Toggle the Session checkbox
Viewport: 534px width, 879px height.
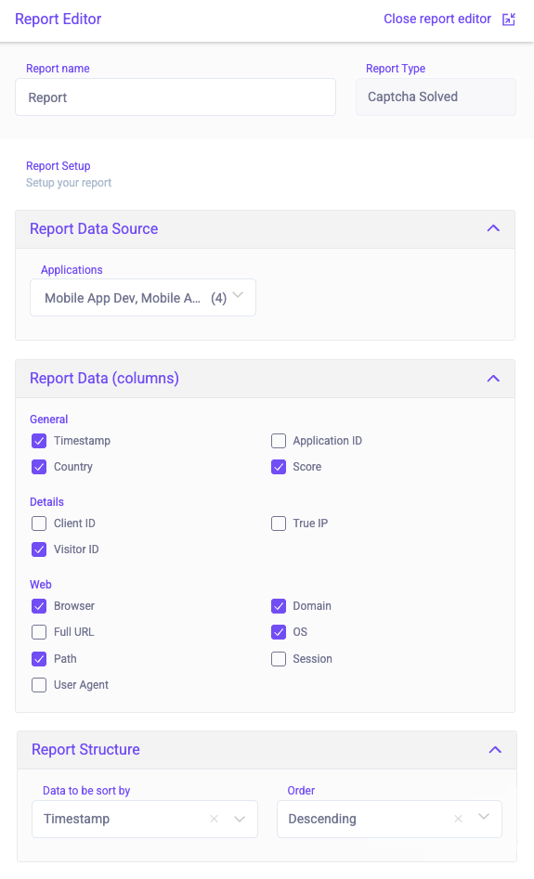[x=279, y=659]
